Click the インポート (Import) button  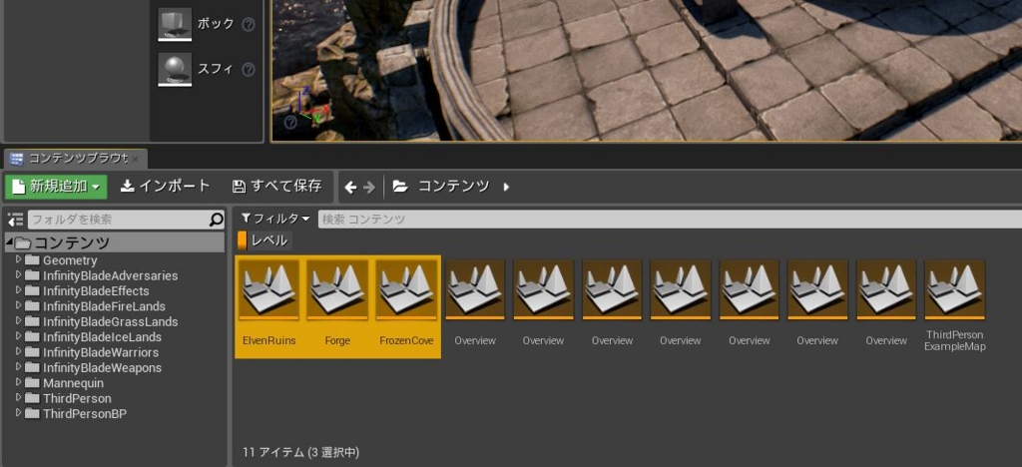pyautogui.click(x=166, y=187)
